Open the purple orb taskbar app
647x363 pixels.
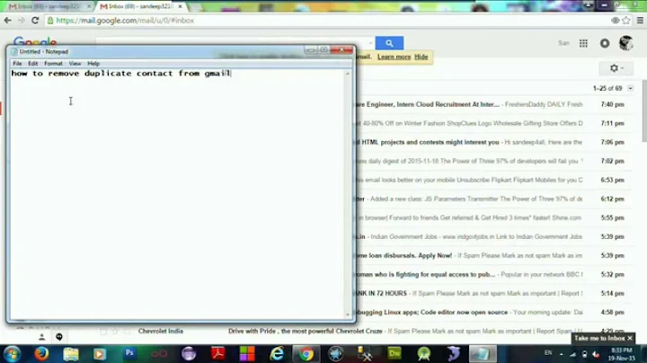[189, 354]
